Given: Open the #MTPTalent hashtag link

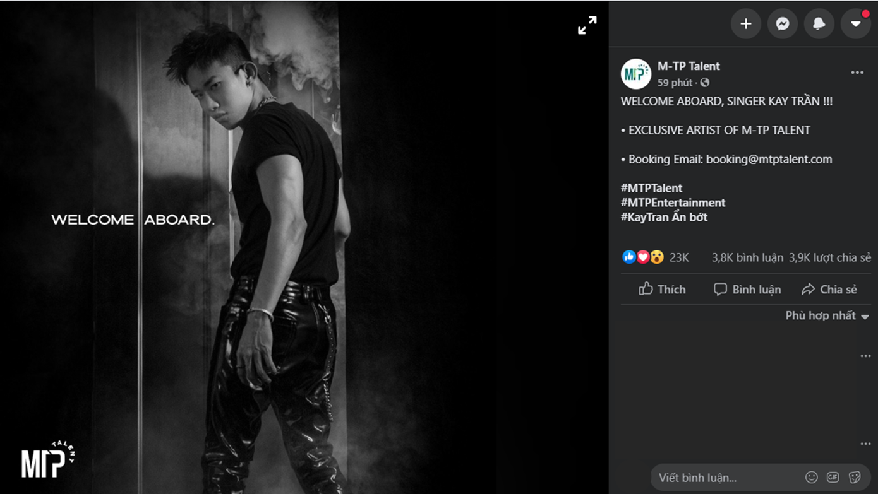Looking at the screenshot, I should [651, 188].
